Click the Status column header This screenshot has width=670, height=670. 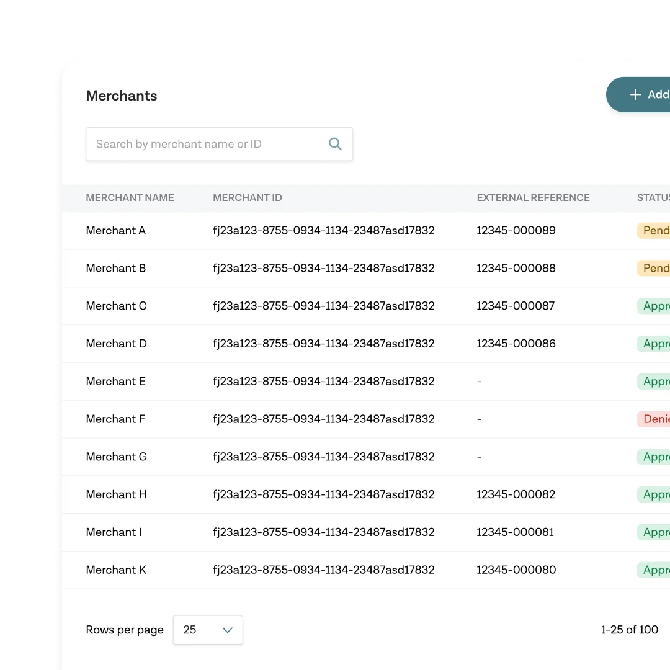[653, 198]
